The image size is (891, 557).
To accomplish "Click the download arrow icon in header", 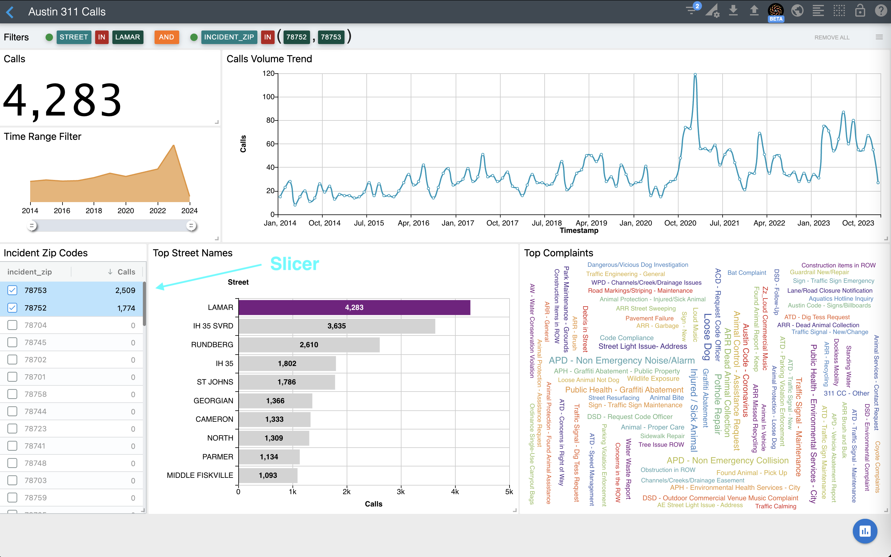I will (733, 10).
